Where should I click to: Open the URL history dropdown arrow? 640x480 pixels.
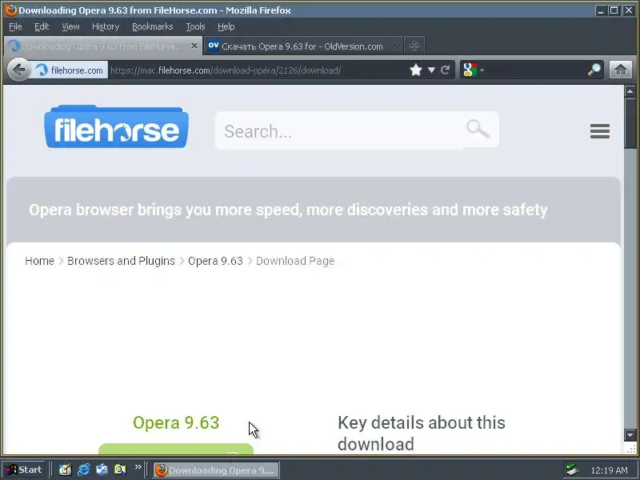tap(431, 70)
